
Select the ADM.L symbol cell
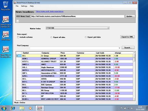(x=31, y=59)
